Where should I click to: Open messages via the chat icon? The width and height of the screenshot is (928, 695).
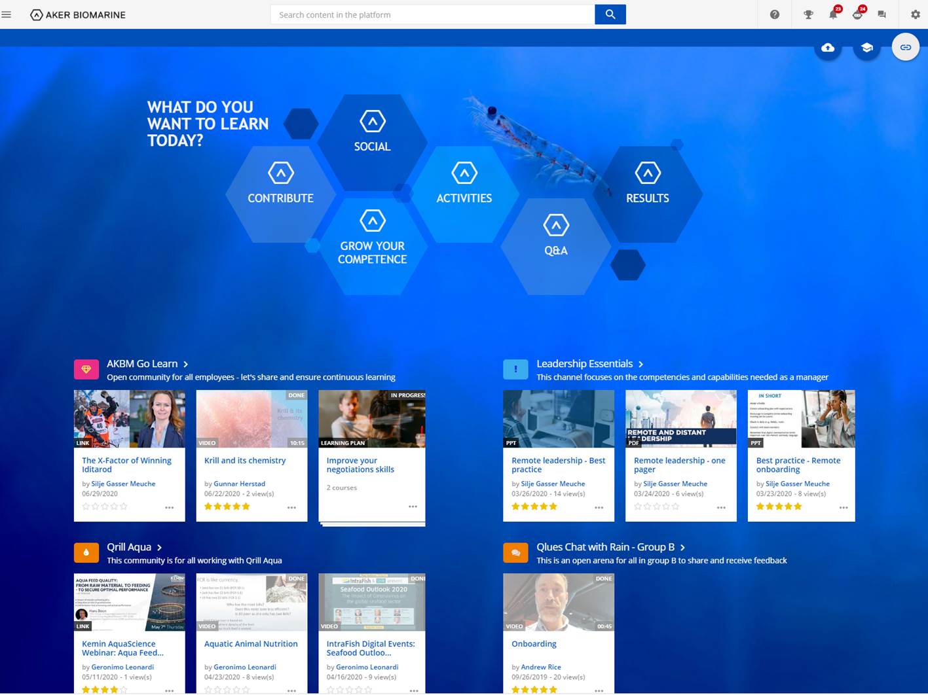(x=882, y=14)
